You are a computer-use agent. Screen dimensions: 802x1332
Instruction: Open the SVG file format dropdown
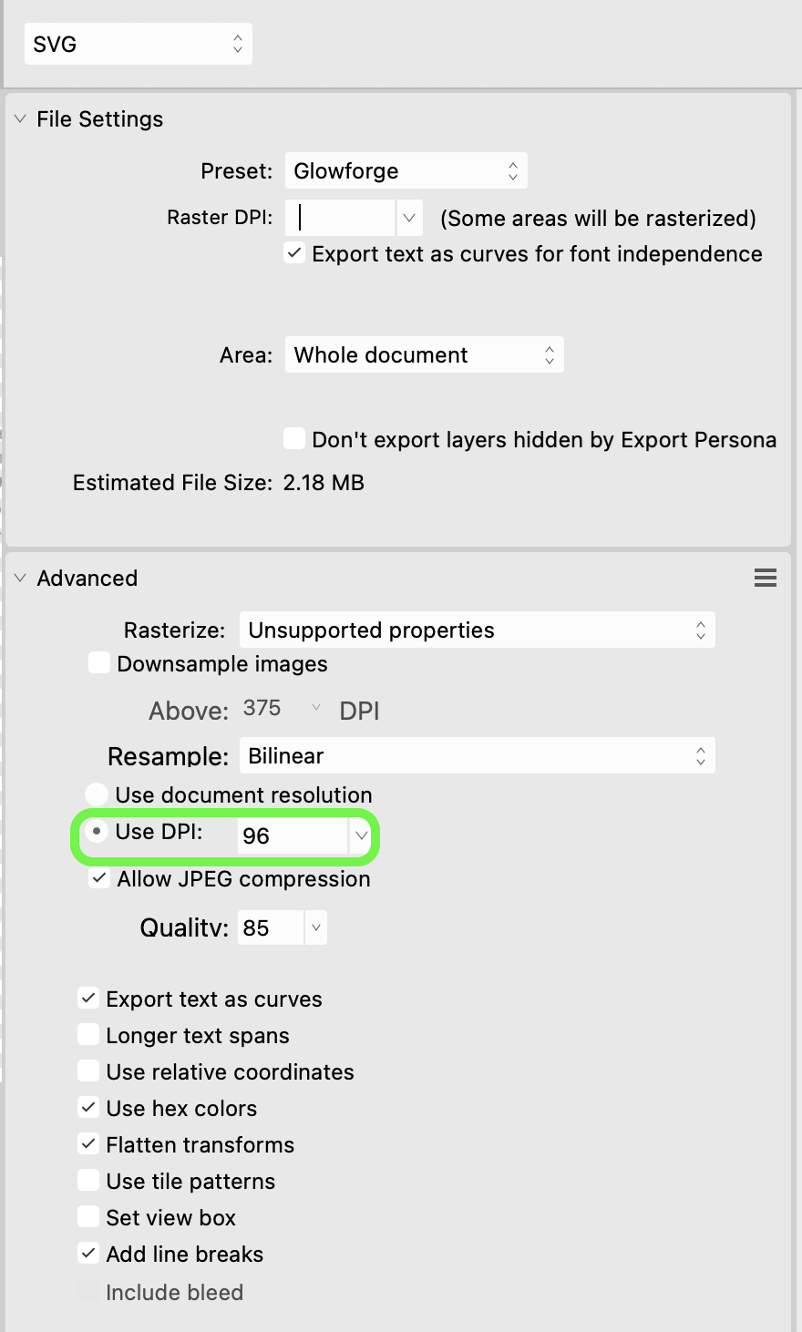[138, 44]
